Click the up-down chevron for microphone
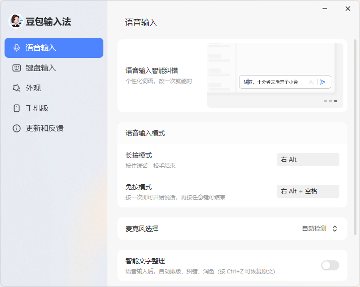360x287 pixels. coord(335,229)
